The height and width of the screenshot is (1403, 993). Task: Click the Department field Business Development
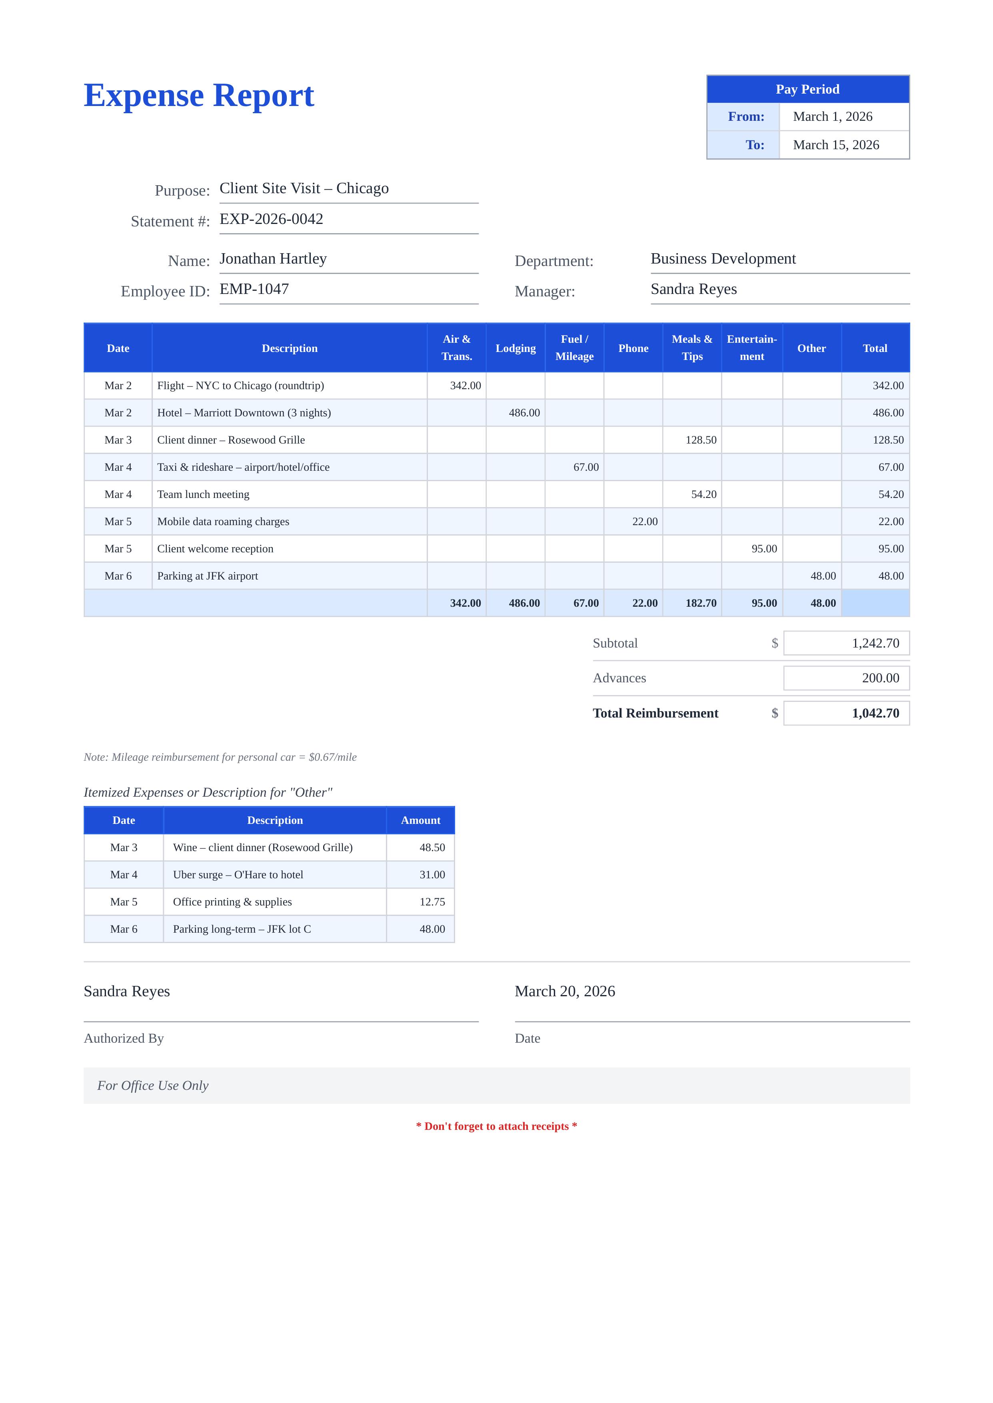click(723, 259)
